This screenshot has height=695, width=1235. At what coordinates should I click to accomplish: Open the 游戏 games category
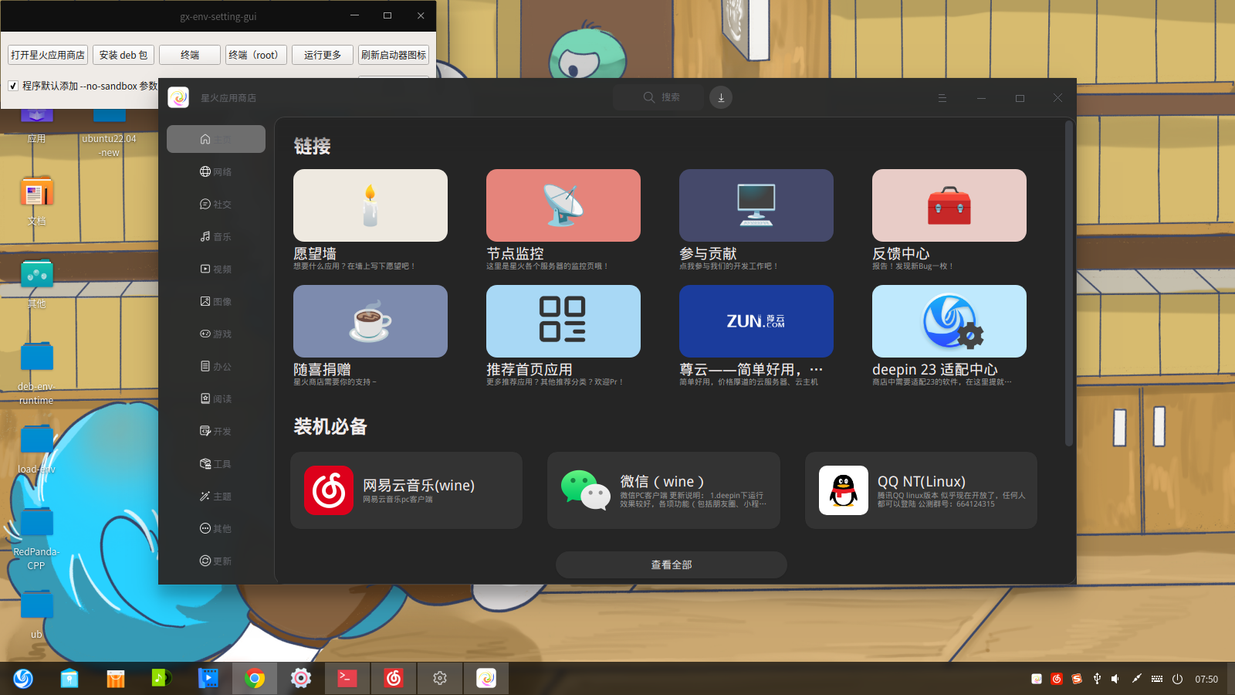[x=216, y=334]
